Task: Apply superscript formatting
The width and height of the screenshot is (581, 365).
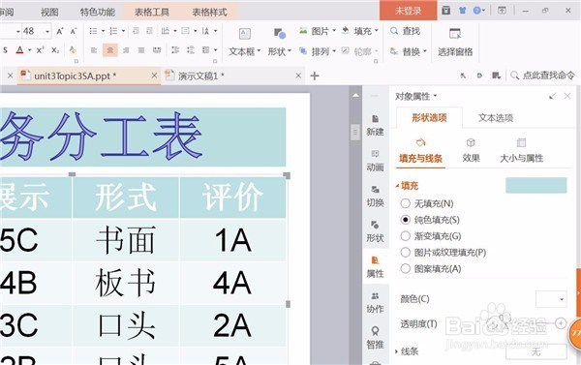Action: pos(41,50)
